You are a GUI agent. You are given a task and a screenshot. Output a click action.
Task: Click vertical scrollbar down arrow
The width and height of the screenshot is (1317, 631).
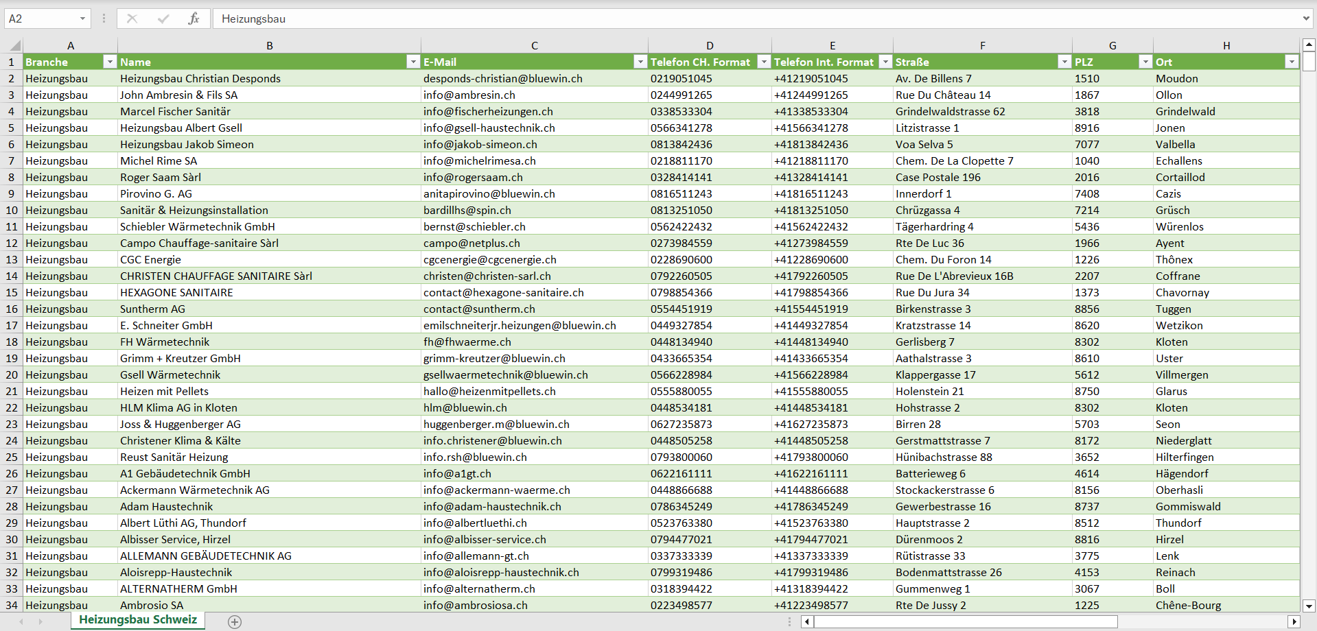(1309, 606)
